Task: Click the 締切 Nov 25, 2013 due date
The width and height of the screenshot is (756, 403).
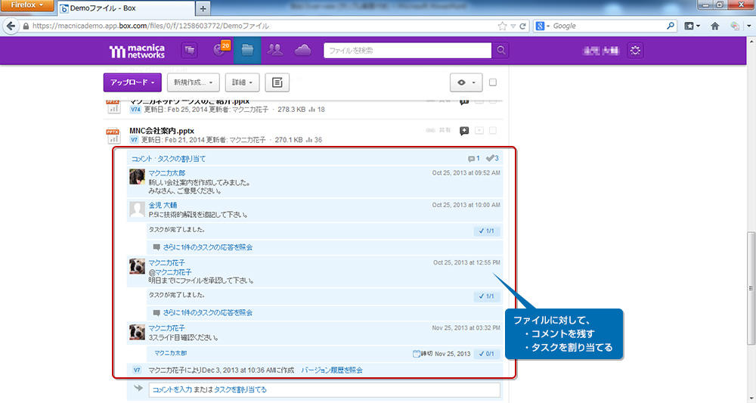Action: (442, 354)
